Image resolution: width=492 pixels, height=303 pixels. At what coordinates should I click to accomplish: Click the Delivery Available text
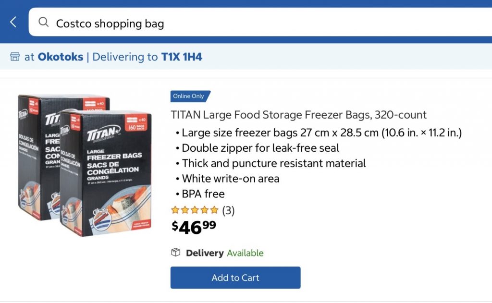point(225,253)
